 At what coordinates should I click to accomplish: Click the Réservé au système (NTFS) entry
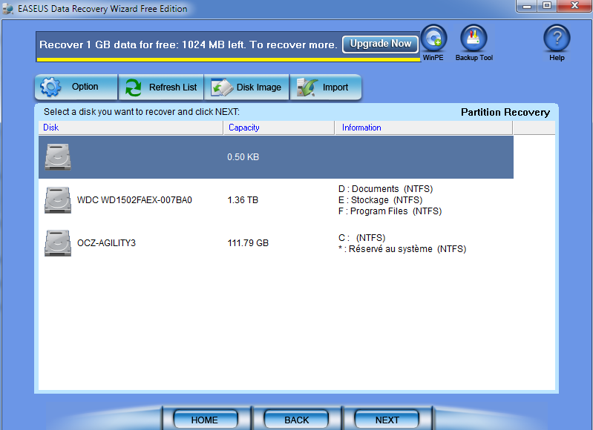(402, 249)
